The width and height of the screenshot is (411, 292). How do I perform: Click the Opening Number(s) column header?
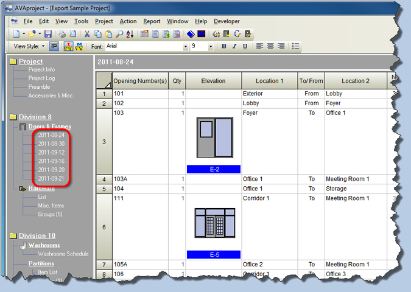point(140,81)
